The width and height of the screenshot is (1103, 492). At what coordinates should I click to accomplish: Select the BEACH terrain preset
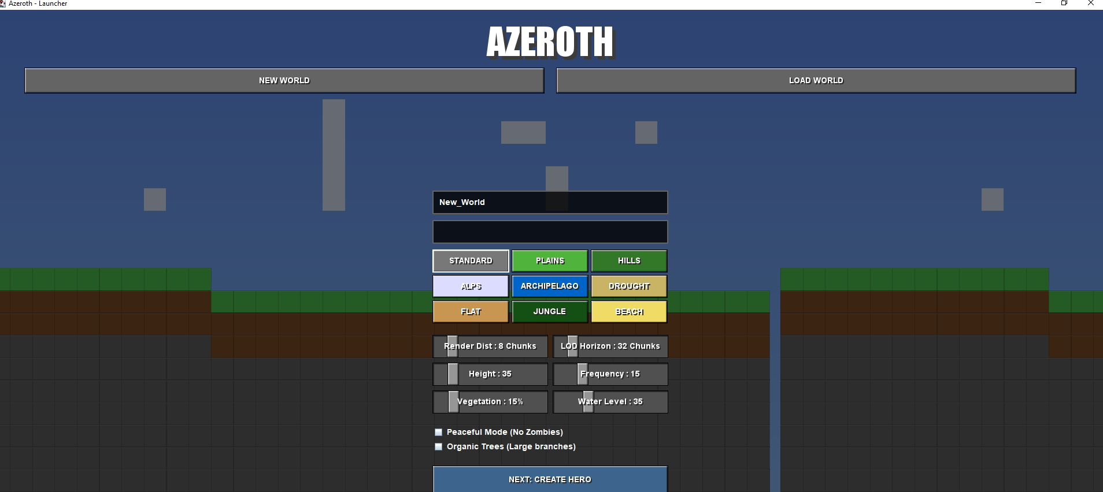click(629, 311)
